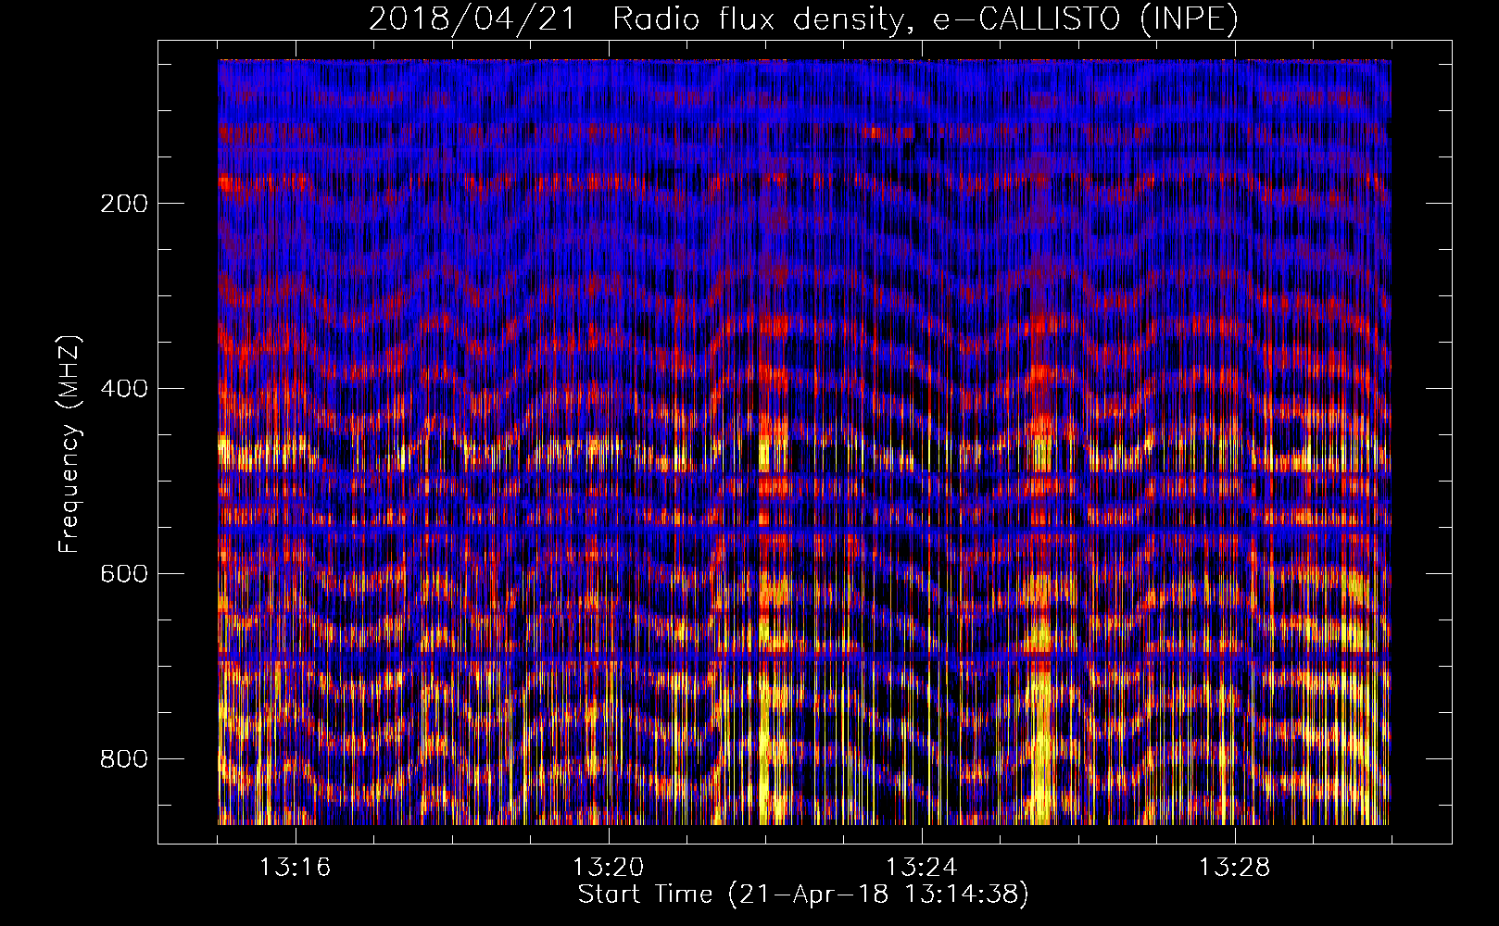Viewport: 1499px width, 926px height.
Task: Click the 600 frequency tick label
Action: pos(124,573)
